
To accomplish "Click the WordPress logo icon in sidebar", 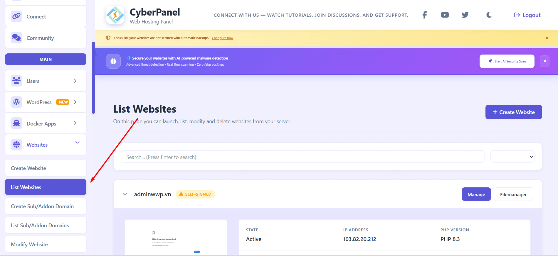I will 16,102.
